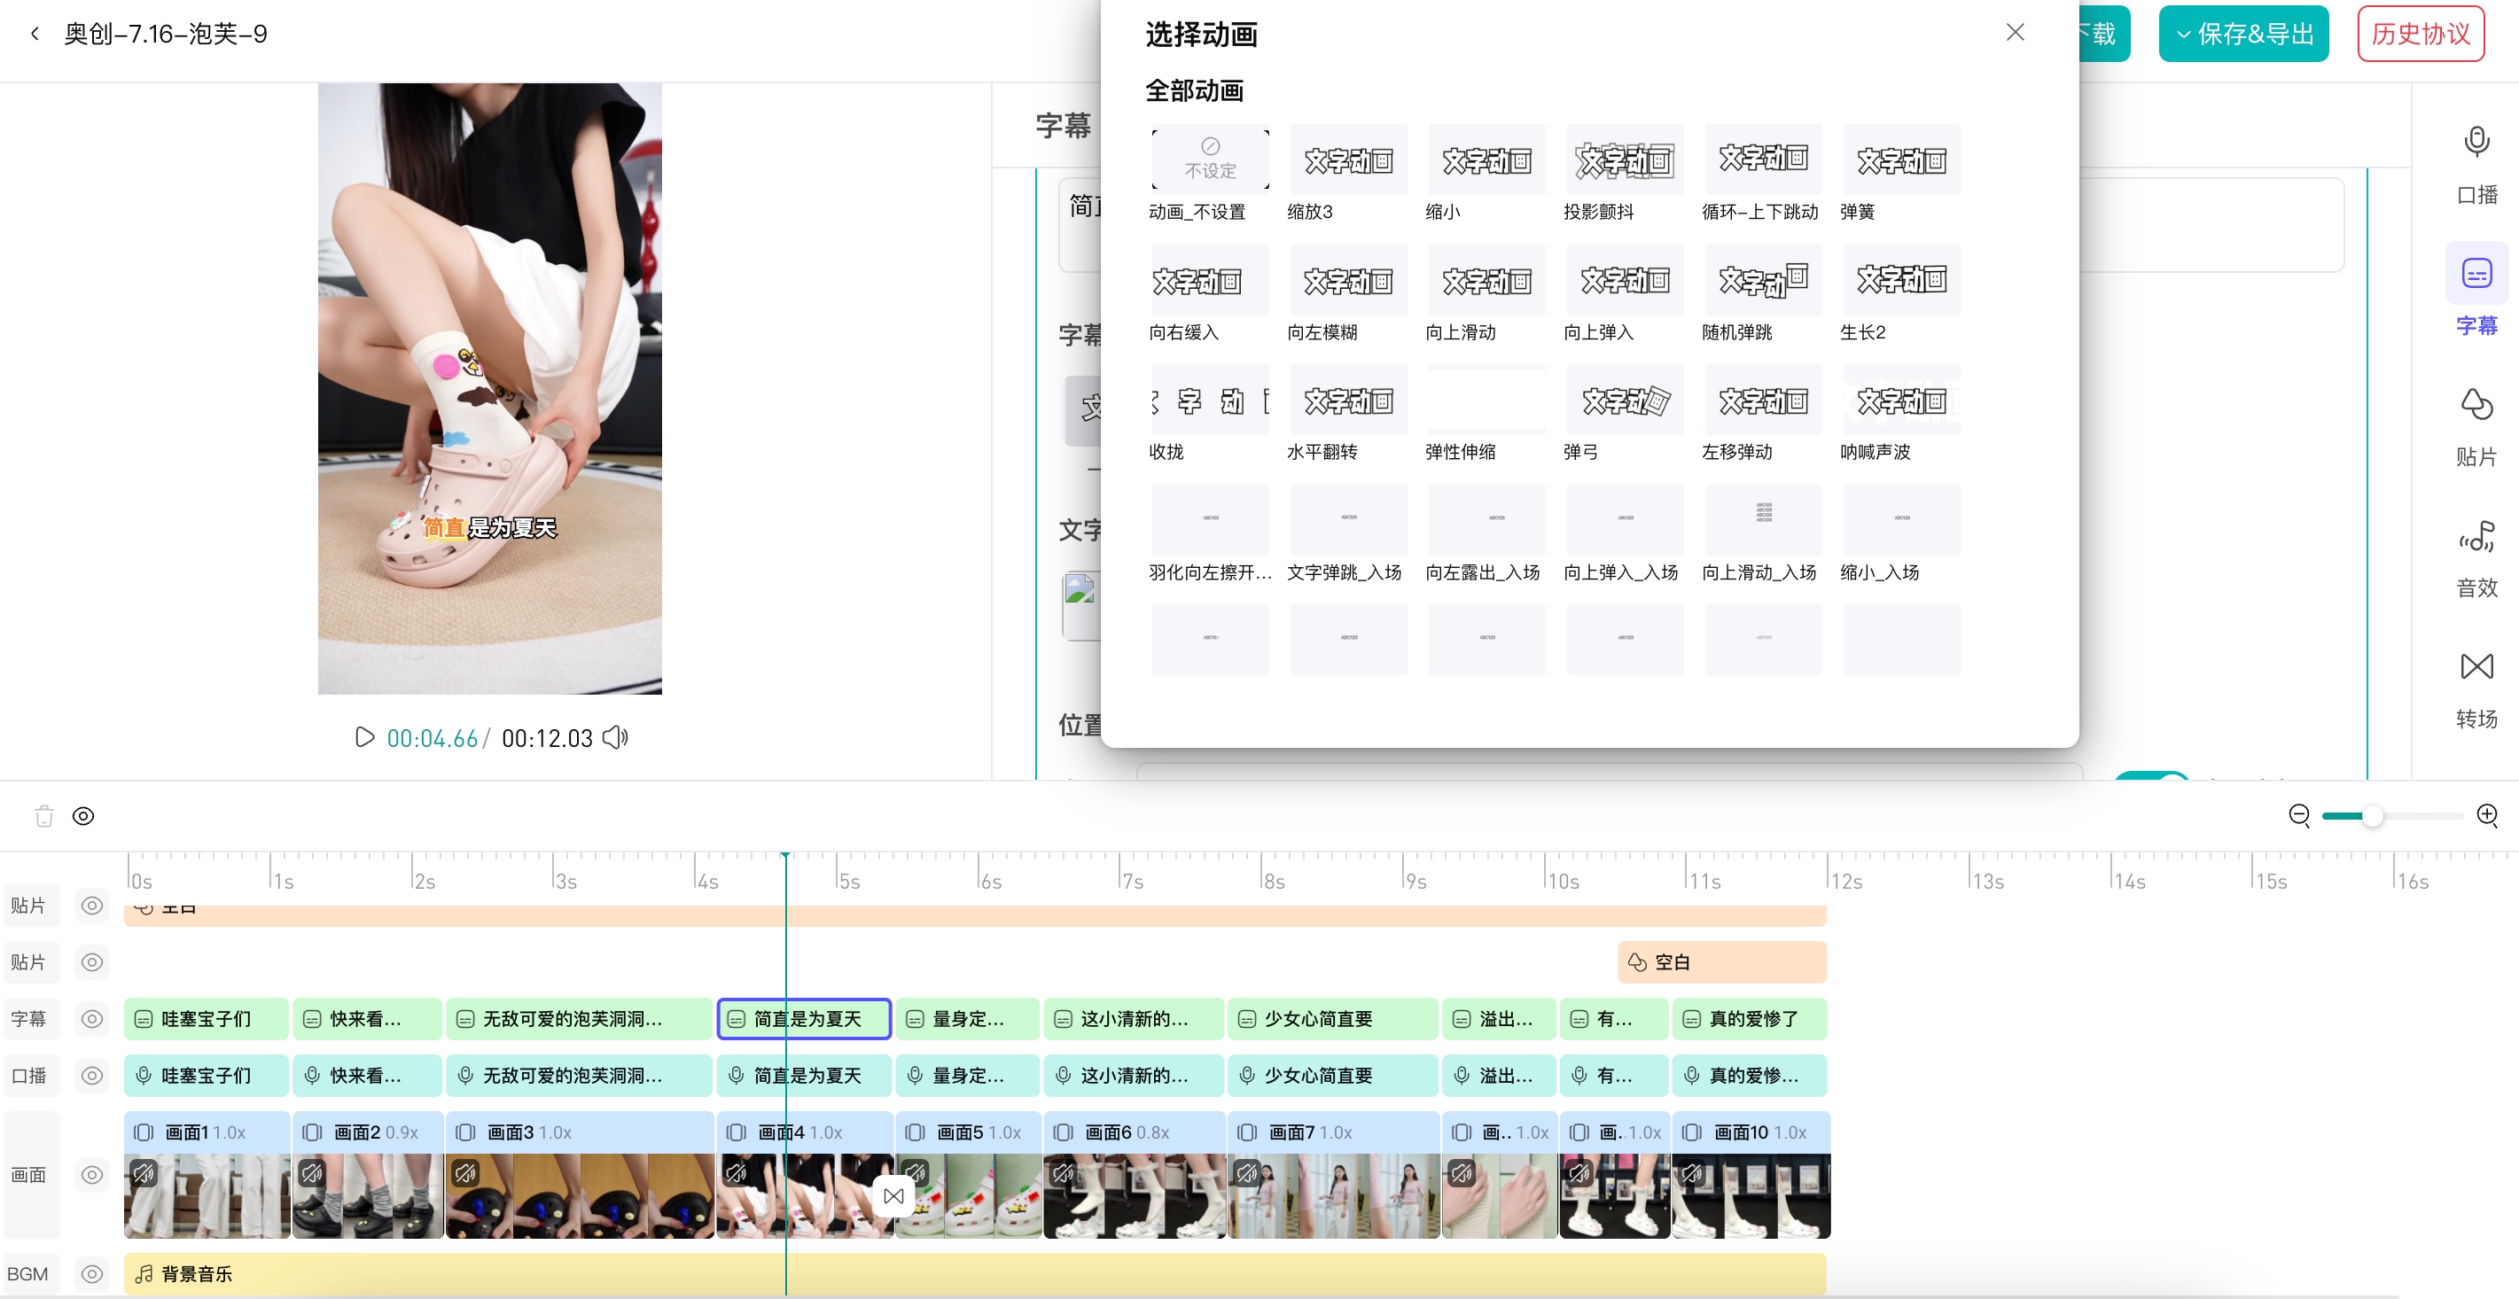Toggle visibility of the 字幕 track
Image resolution: width=2519 pixels, height=1299 pixels.
[x=92, y=1018]
